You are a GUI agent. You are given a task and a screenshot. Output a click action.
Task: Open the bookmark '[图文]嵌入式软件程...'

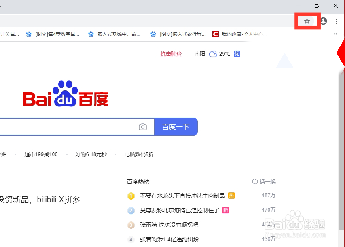coord(179,34)
